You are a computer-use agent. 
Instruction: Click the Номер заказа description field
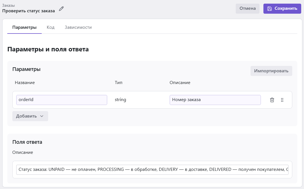pyautogui.click(x=215, y=100)
